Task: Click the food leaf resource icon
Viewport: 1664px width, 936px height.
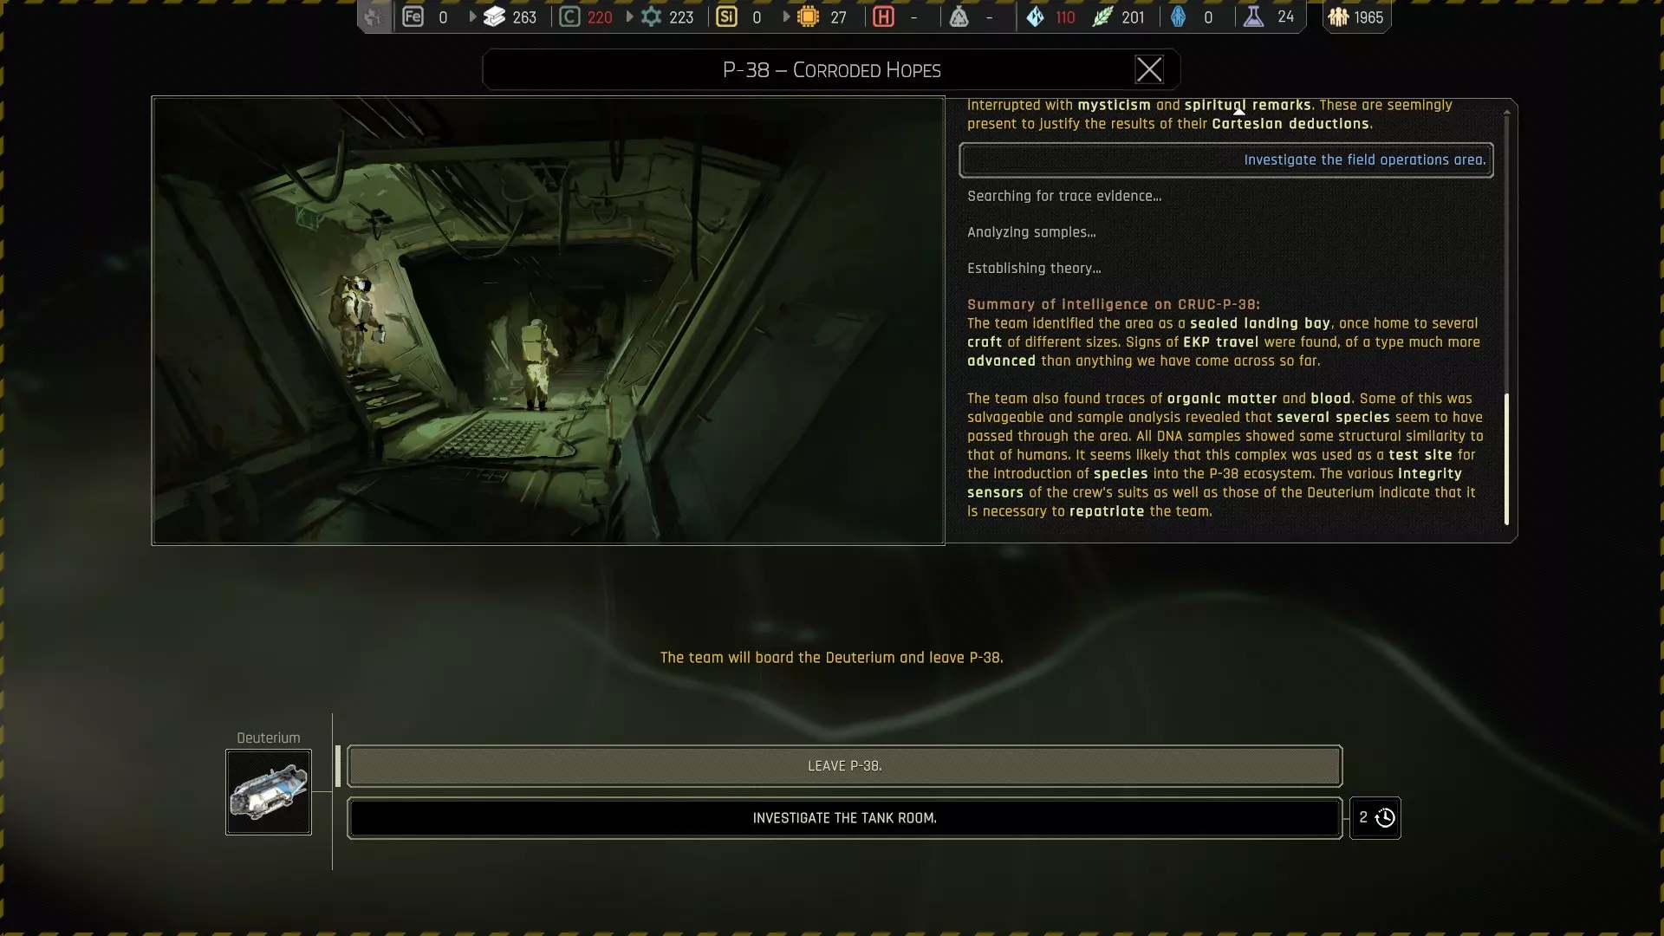Action: [x=1102, y=17]
